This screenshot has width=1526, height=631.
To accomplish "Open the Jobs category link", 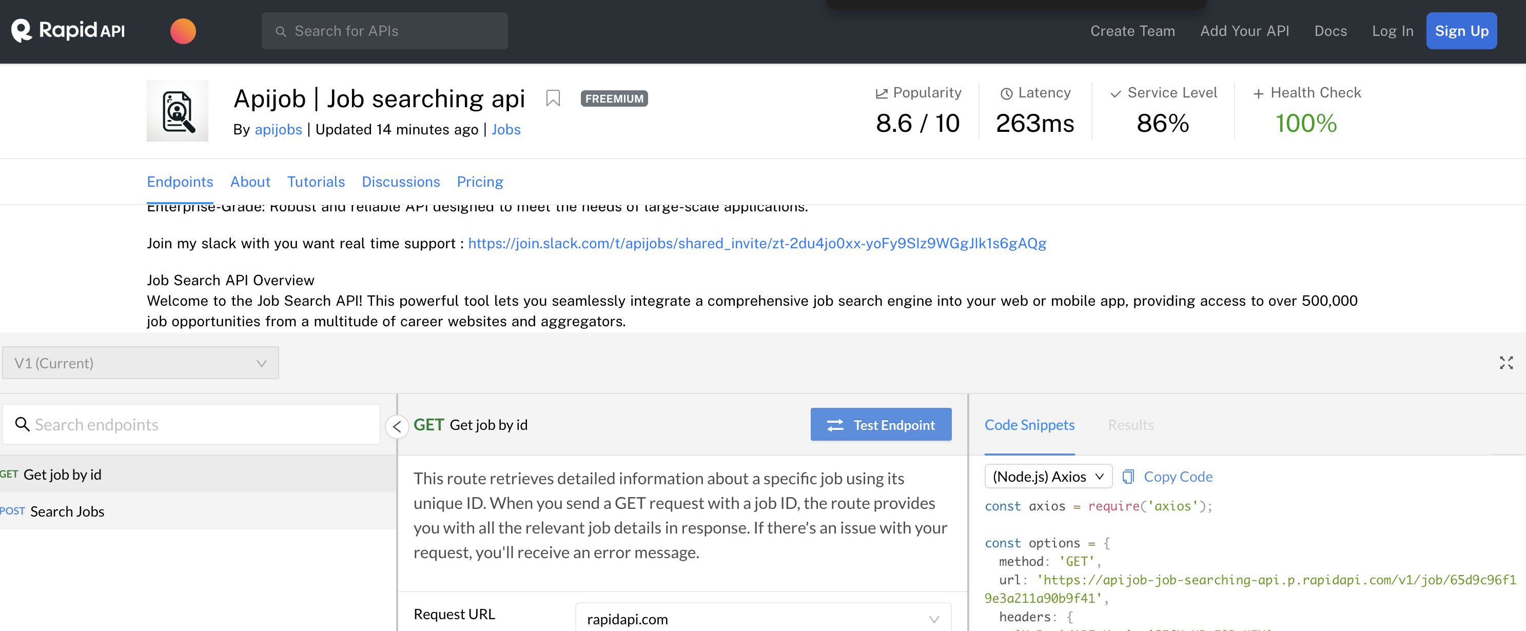I will (506, 130).
